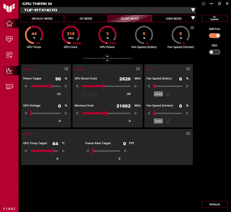Decrease GPU Temp Target with left arrow

tap(25, 151)
